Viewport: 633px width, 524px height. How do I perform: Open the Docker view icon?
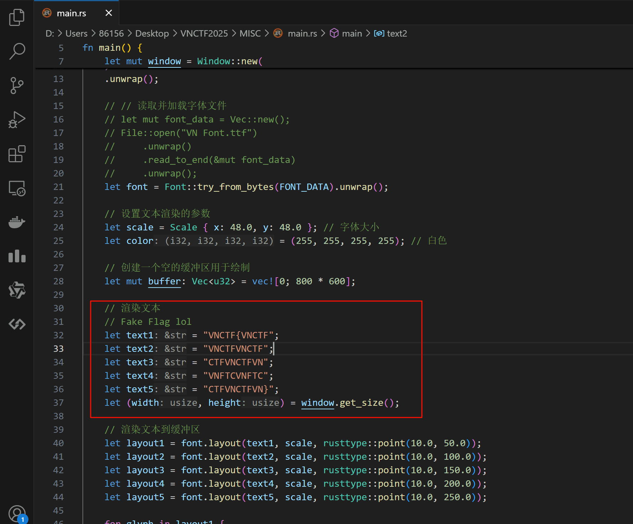click(x=17, y=222)
